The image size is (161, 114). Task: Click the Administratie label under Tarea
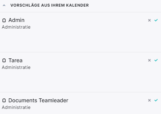tap(16, 67)
